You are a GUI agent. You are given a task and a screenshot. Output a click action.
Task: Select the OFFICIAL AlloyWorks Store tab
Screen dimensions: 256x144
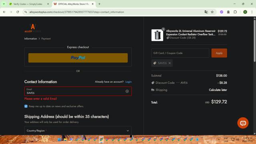[x=74, y=4]
